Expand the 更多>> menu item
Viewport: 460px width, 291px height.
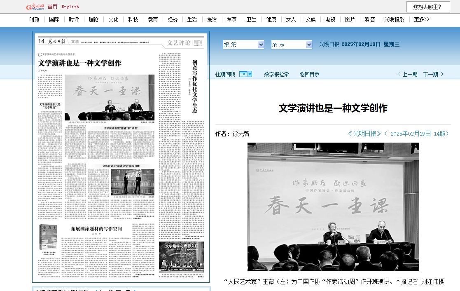coord(421,19)
